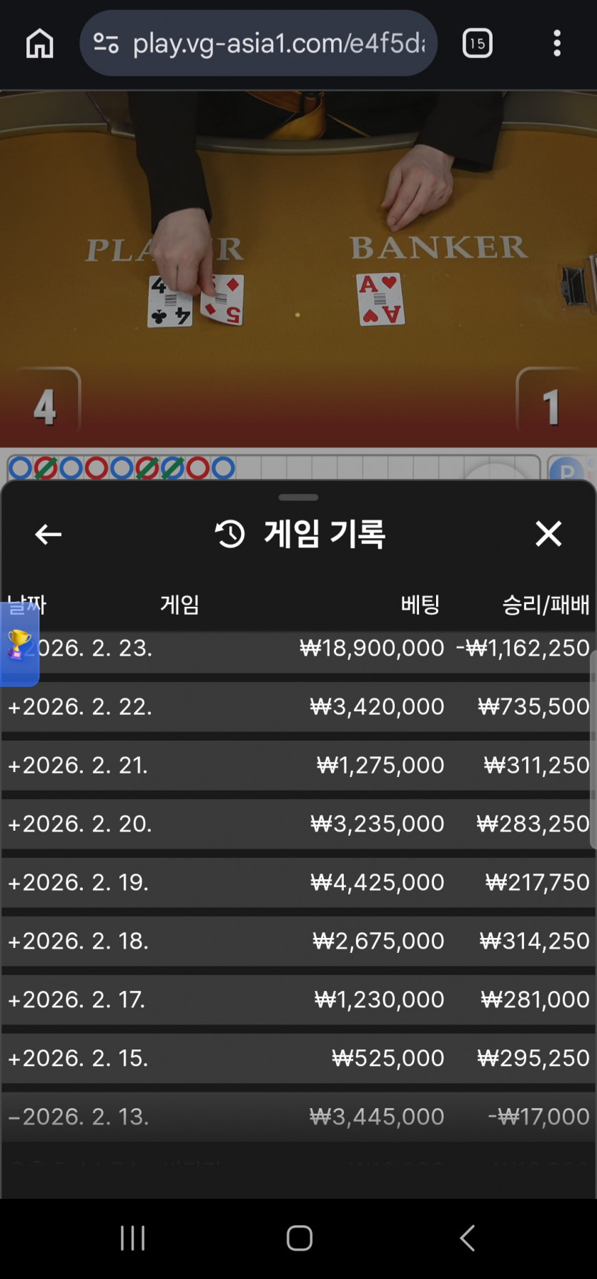Viewport: 597px width, 1279px height.
Task: Expand the 2026. 2. 20. record row
Action: click(80, 824)
